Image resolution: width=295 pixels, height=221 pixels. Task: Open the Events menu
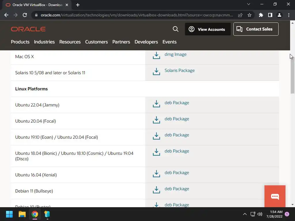tap(169, 42)
